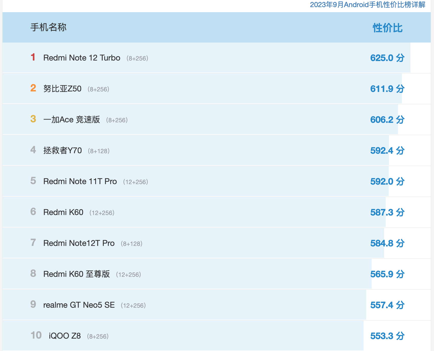Click the red rank number 1
Viewport: 434px width, 351px height.
33,57
